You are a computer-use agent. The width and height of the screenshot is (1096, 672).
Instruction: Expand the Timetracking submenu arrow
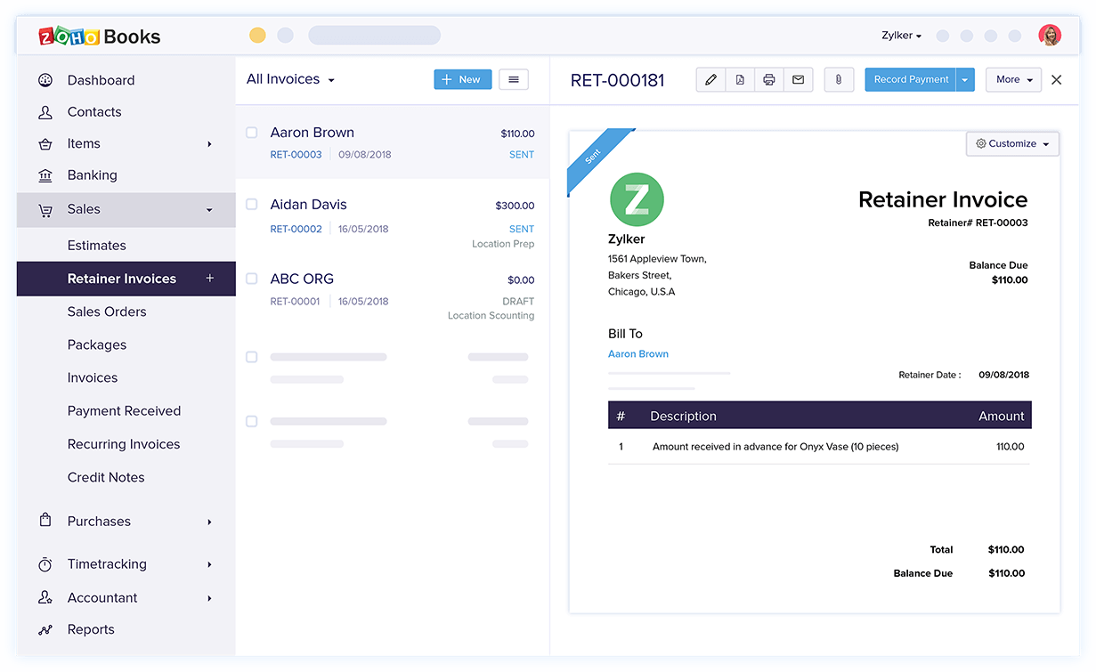210,564
